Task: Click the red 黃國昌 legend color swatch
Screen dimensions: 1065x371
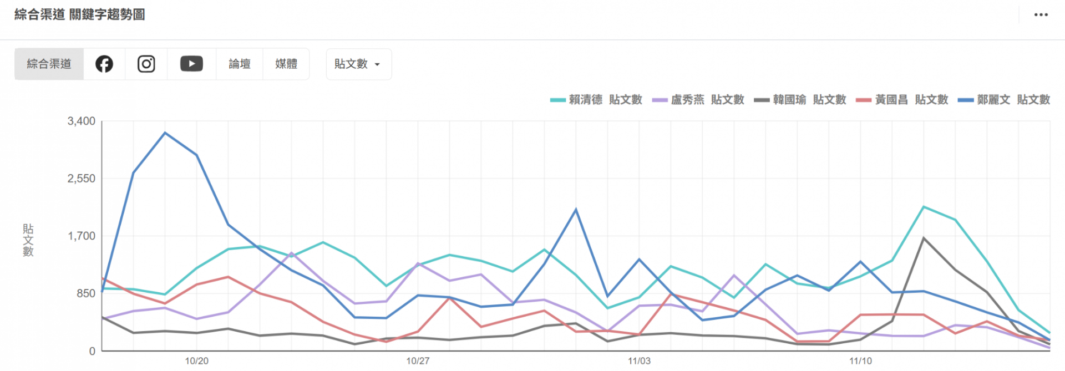Action: point(864,100)
